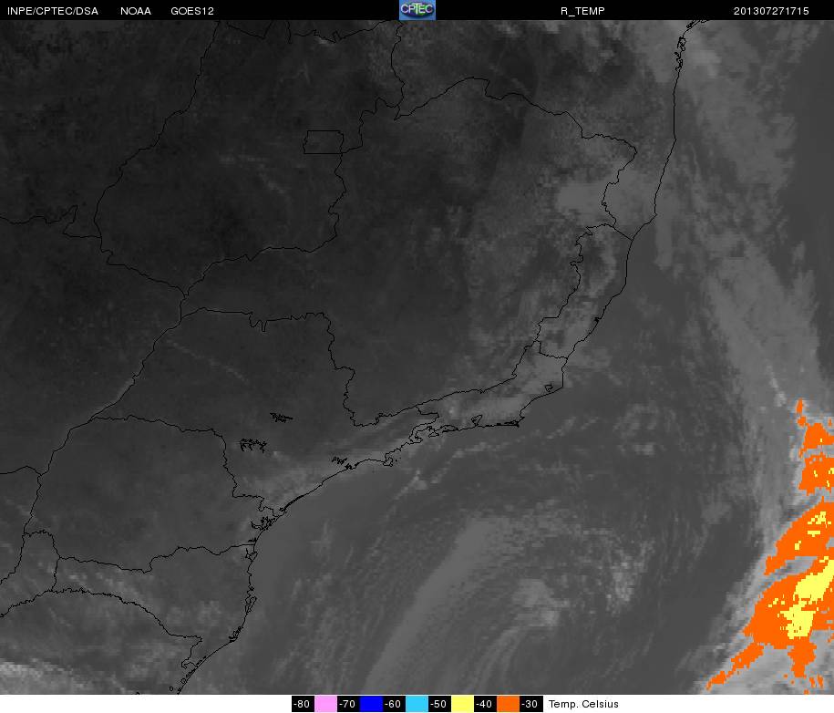834x713 pixels.
Task: Select the Temp. Celsius legend label
Action: coord(583,704)
